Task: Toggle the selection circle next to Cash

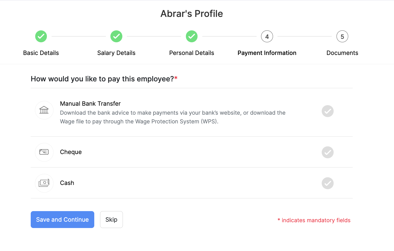Action: (327, 183)
